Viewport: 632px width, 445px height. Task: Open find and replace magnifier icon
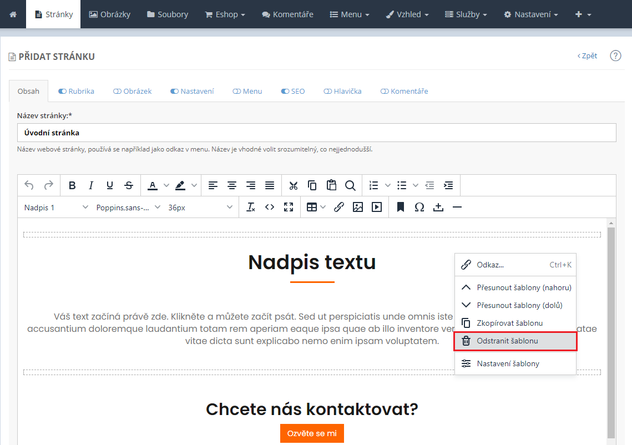350,185
